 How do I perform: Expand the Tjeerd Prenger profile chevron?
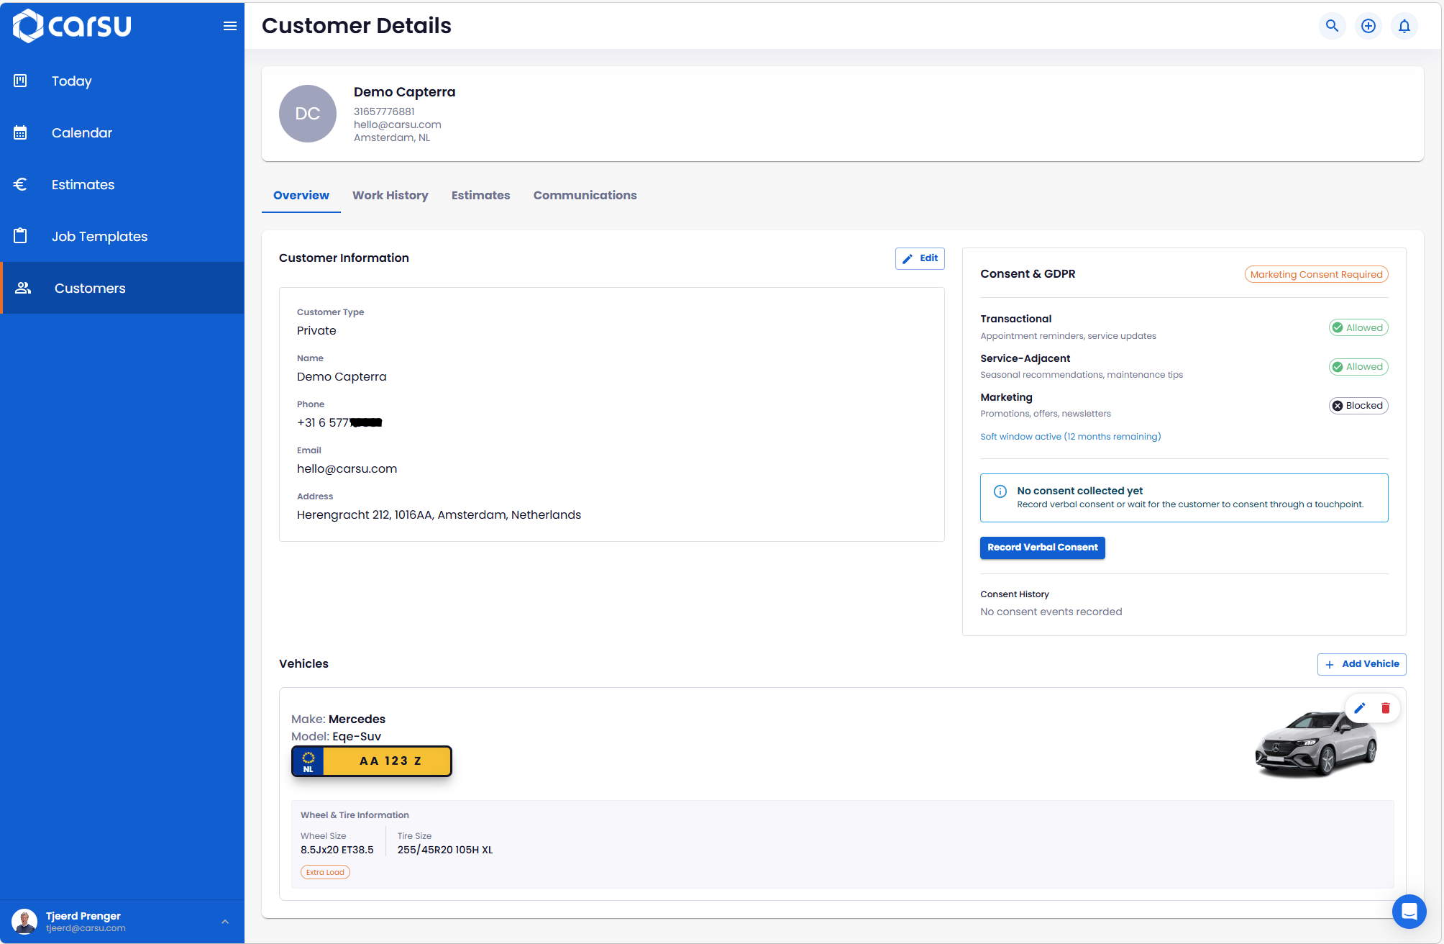(223, 921)
